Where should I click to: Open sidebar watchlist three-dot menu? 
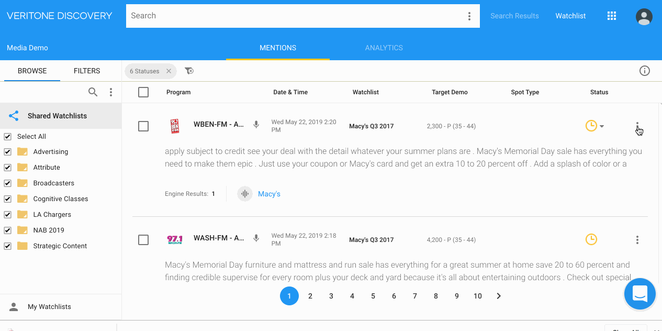point(111,92)
